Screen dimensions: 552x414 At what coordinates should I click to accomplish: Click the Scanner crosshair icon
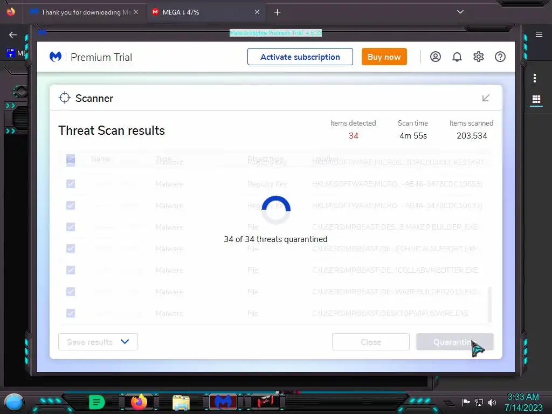[65, 98]
